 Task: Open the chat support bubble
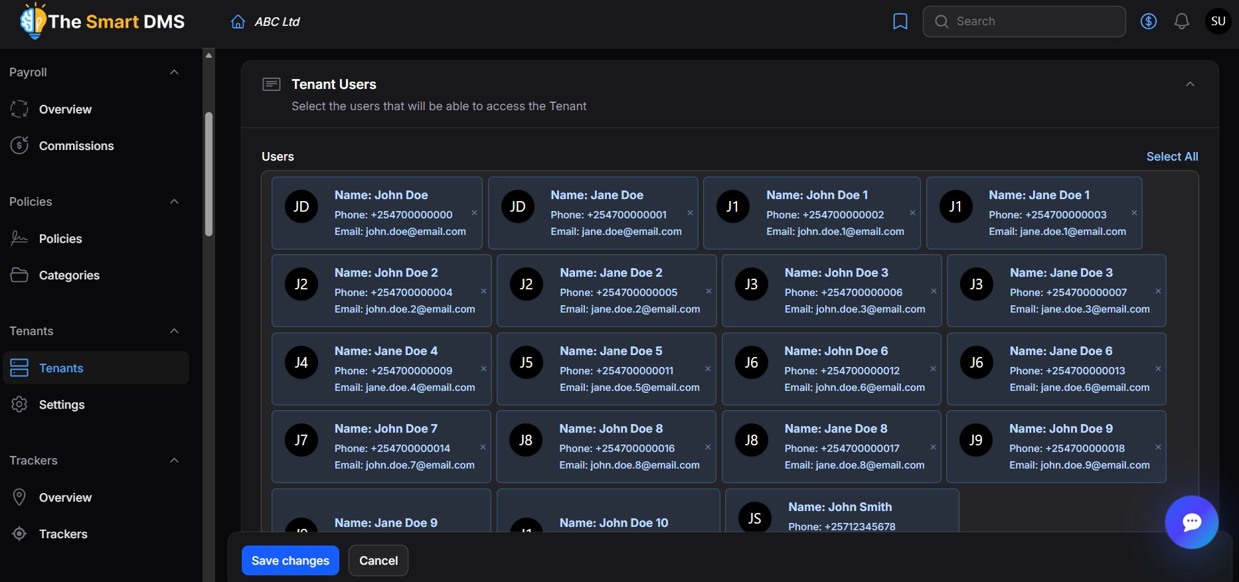[1191, 522]
